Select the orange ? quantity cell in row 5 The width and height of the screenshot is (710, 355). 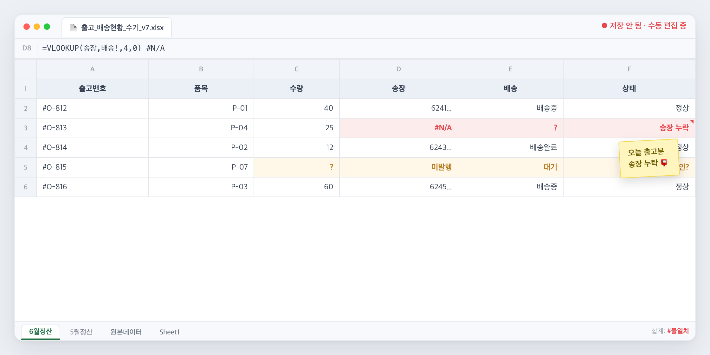(296, 167)
